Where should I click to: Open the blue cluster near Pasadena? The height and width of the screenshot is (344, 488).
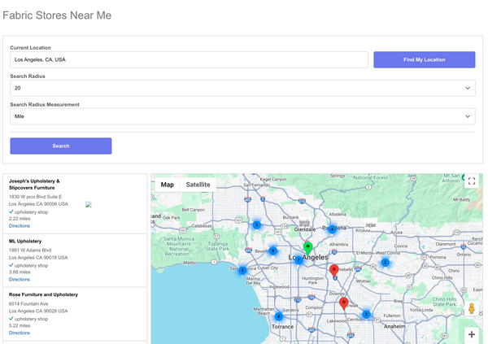pyautogui.click(x=332, y=229)
